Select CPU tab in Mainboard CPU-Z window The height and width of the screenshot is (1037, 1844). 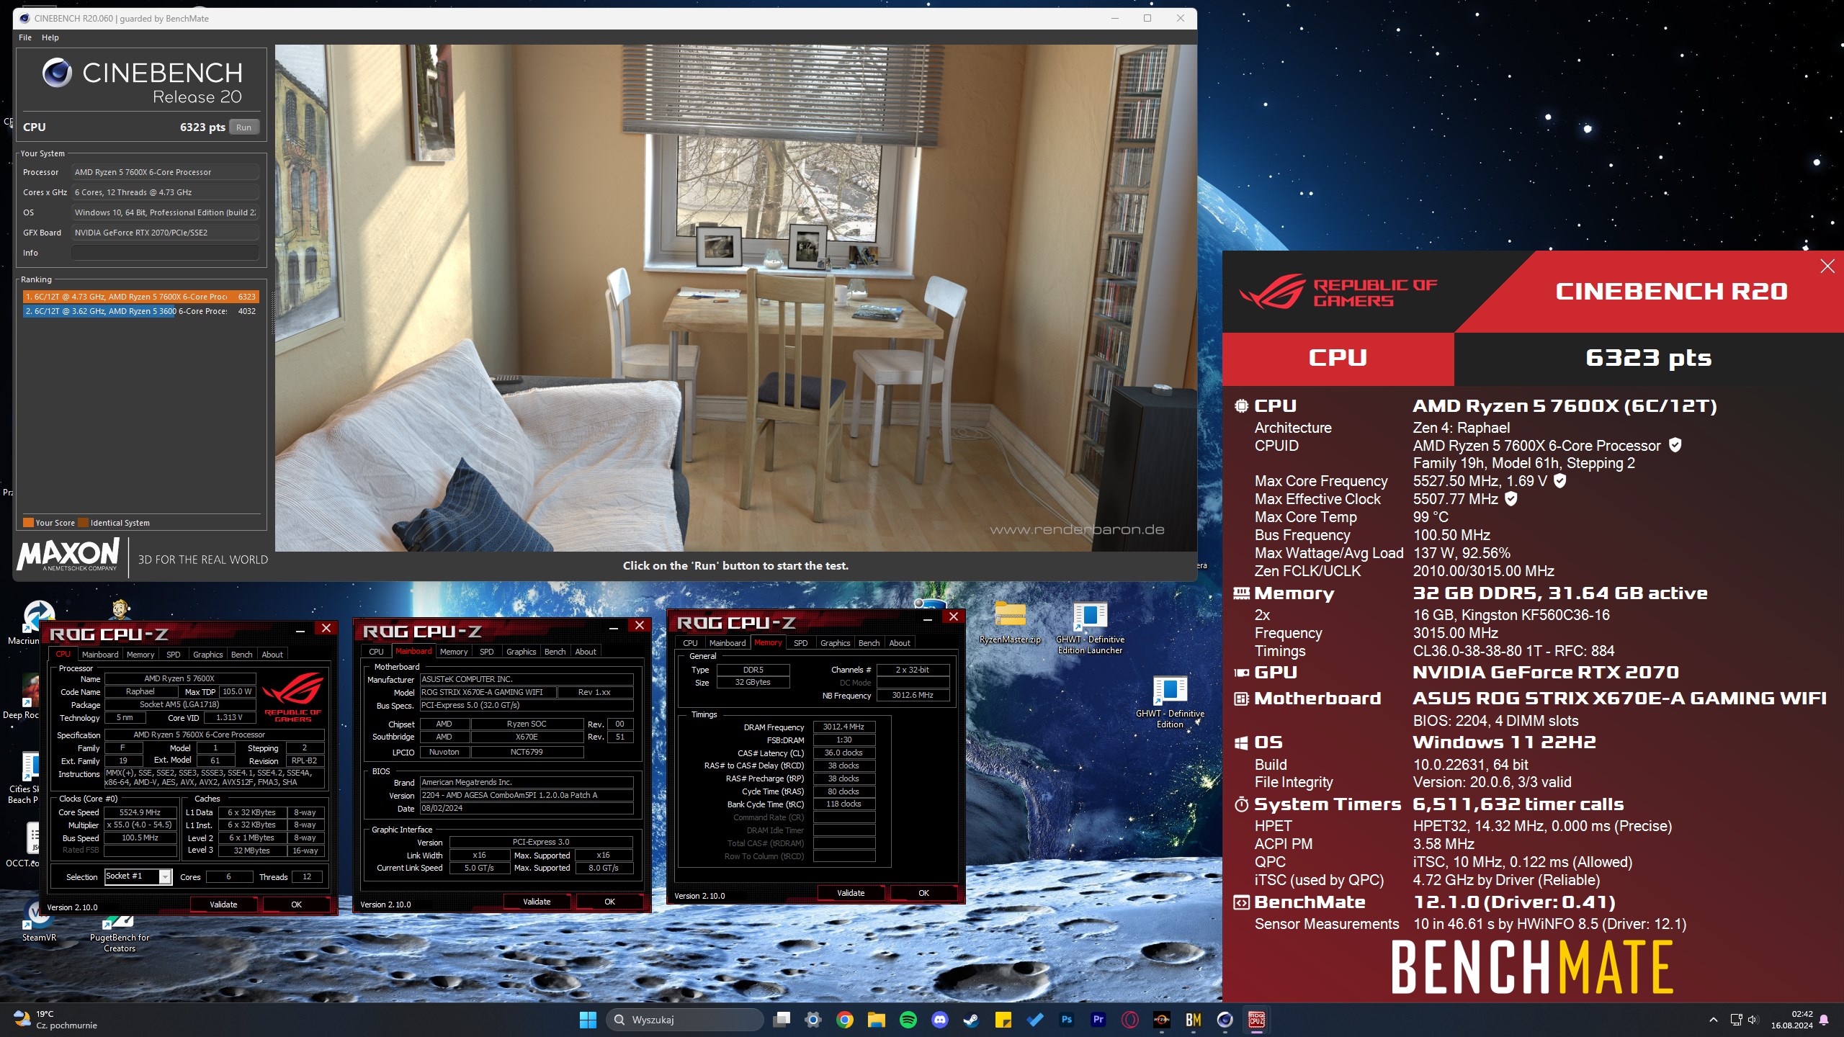[x=377, y=652]
